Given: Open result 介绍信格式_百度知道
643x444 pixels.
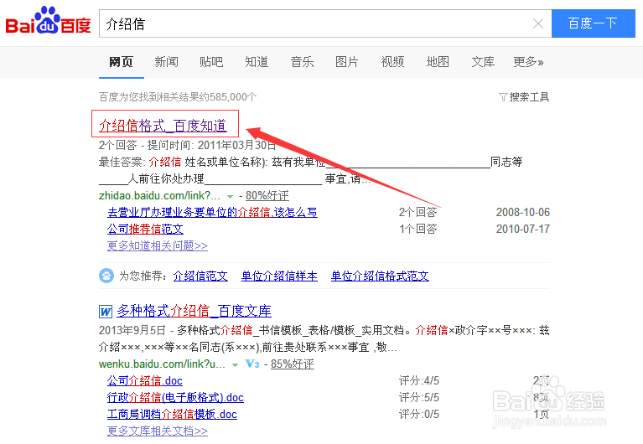Looking at the screenshot, I should click(163, 126).
